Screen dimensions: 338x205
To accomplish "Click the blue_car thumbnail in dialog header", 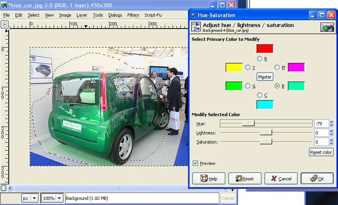I will pos(327,27).
